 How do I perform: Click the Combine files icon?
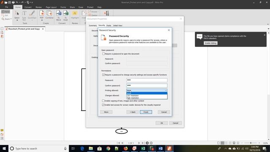pos(49,15)
